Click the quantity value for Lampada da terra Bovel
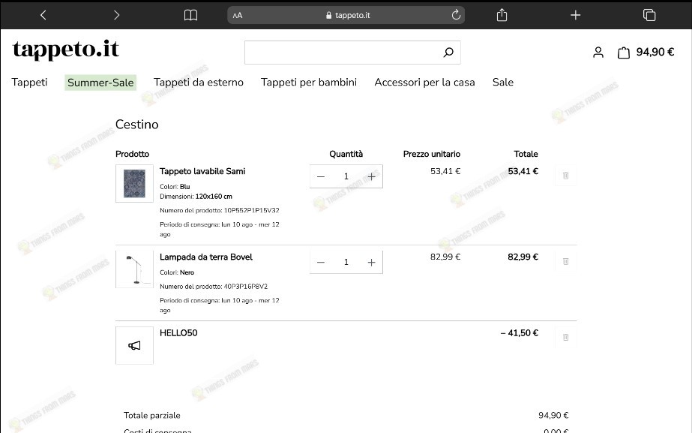 click(346, 263)
